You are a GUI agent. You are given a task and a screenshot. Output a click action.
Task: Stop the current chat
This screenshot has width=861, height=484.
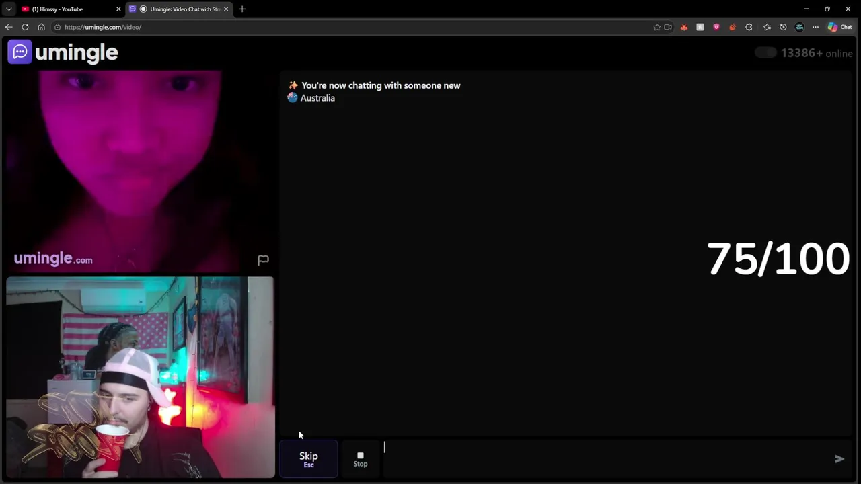pyautogui.click(x=361, y=459)
